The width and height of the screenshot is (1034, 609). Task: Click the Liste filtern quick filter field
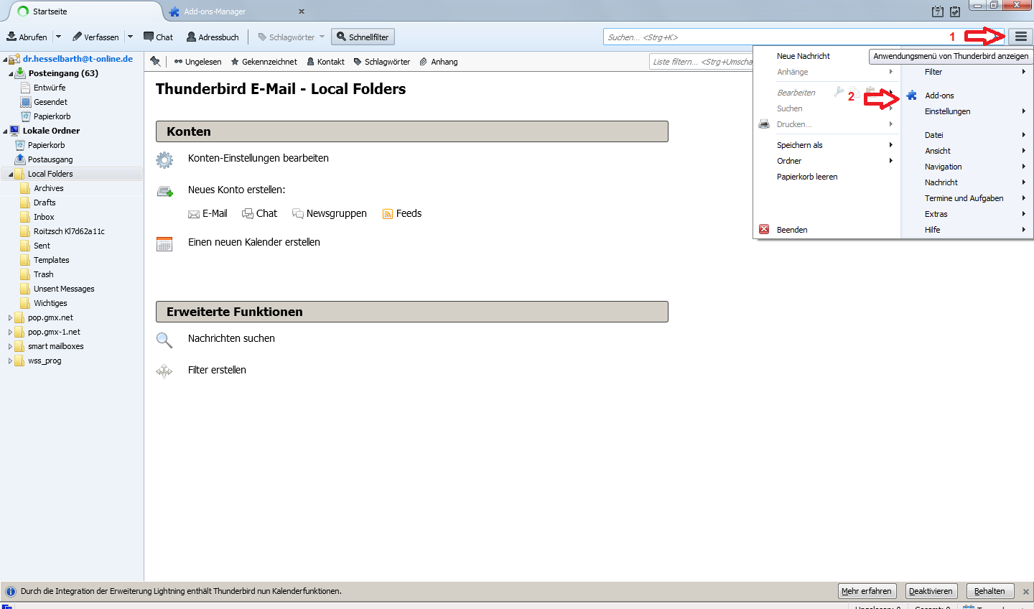[702, 62]
